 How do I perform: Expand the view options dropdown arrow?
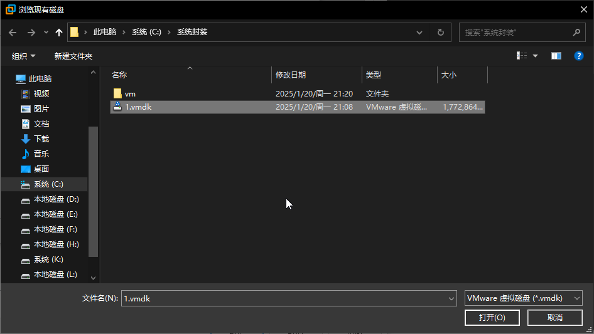tap(536, 56)
